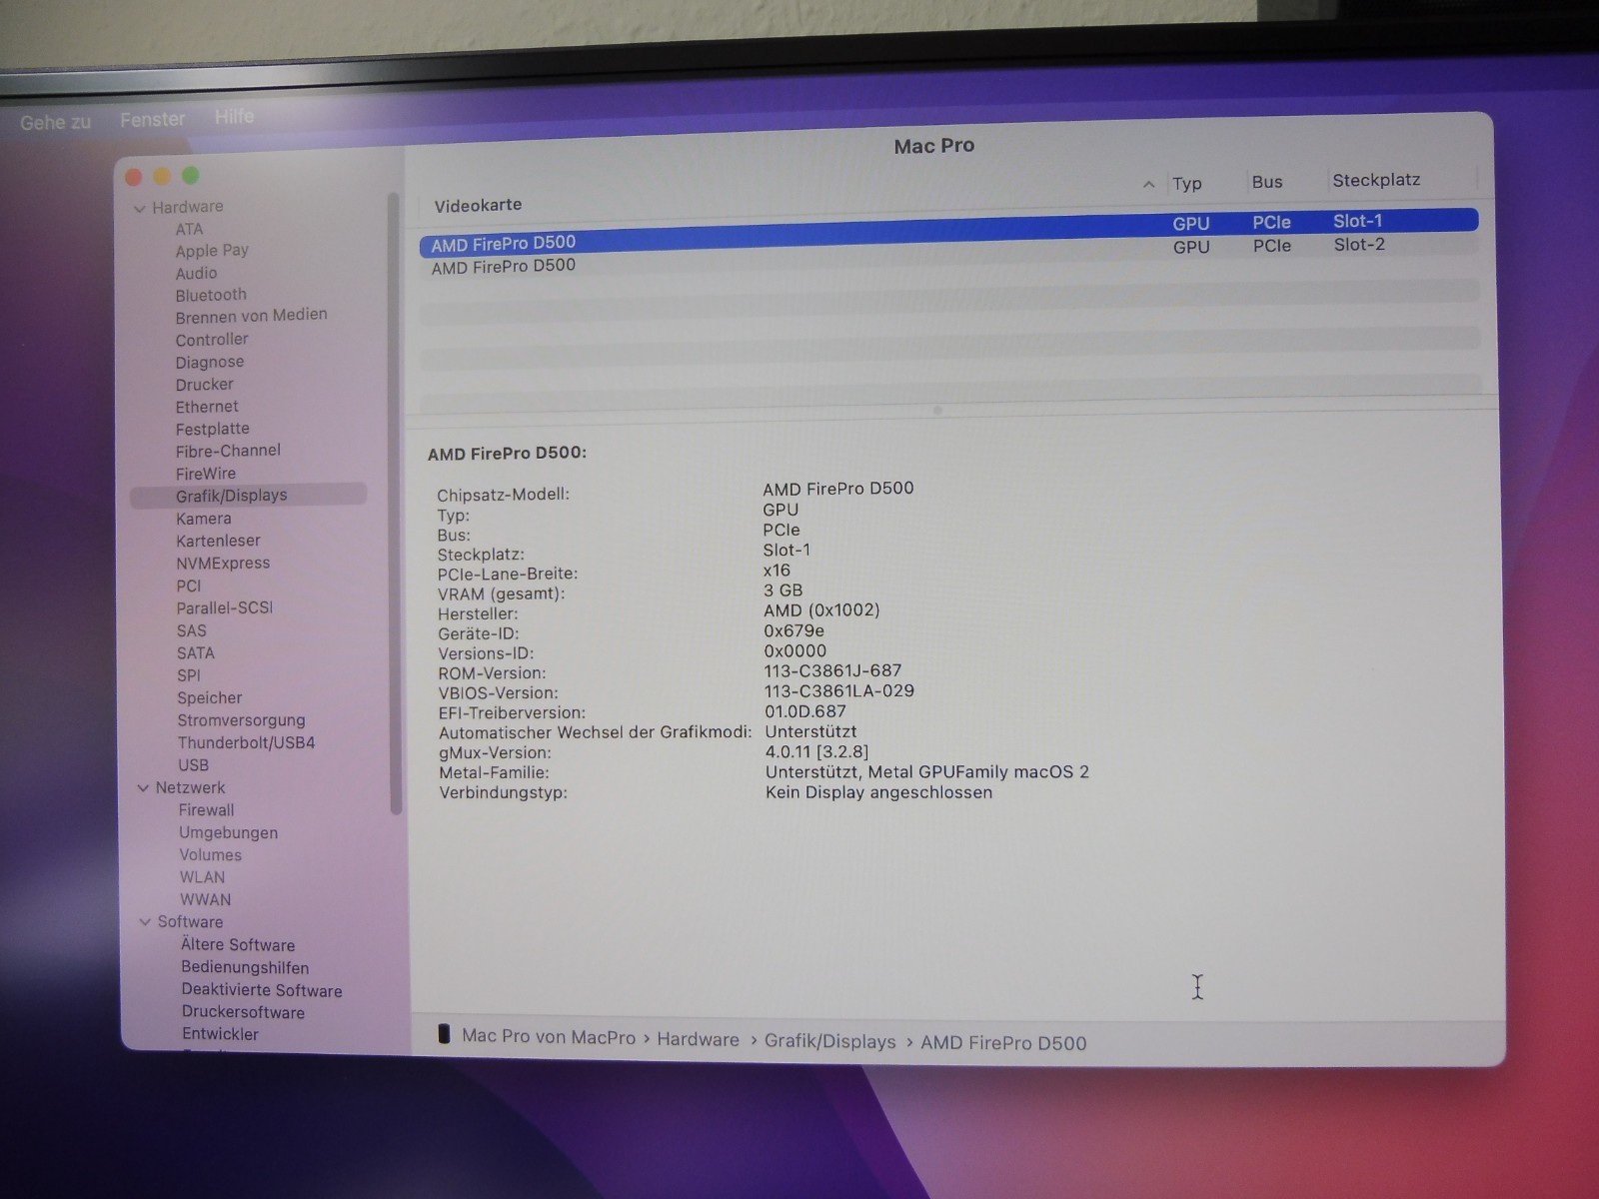Open the Hilfe menu

tap(234, 116)
